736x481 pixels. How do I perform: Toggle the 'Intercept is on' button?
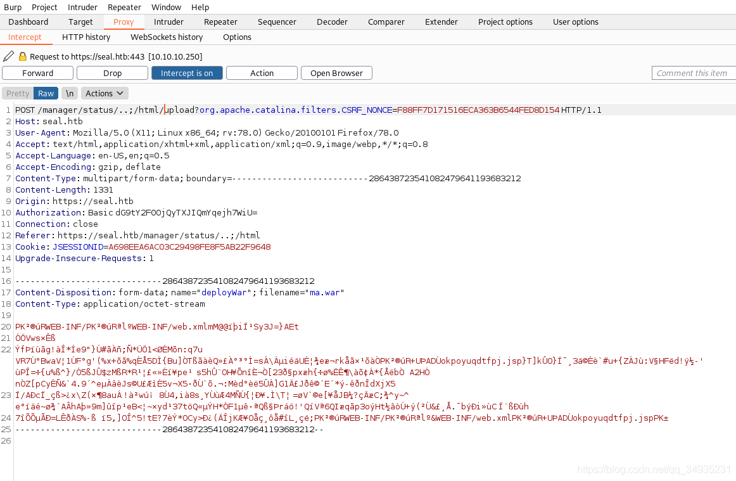pyautogui.click(x=187, y=73)
